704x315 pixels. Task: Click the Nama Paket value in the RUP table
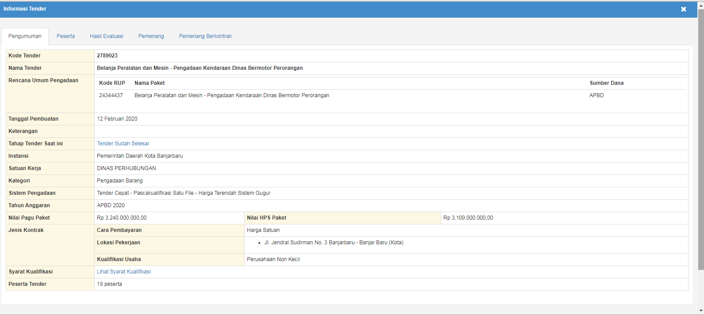[232, 95]
